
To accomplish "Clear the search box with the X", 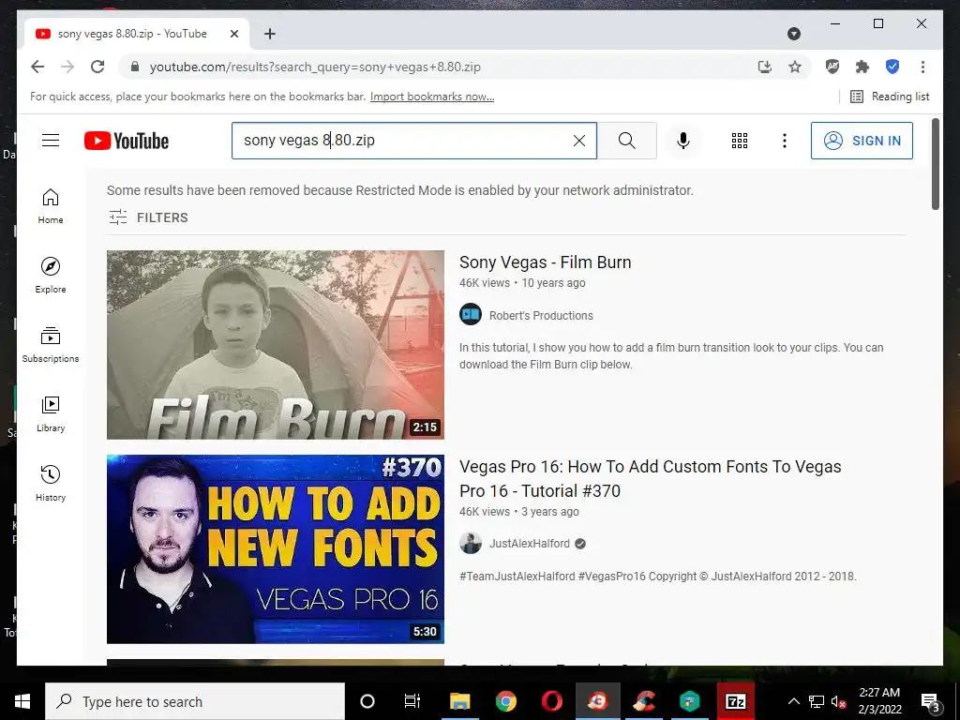I will coord(579,141).
